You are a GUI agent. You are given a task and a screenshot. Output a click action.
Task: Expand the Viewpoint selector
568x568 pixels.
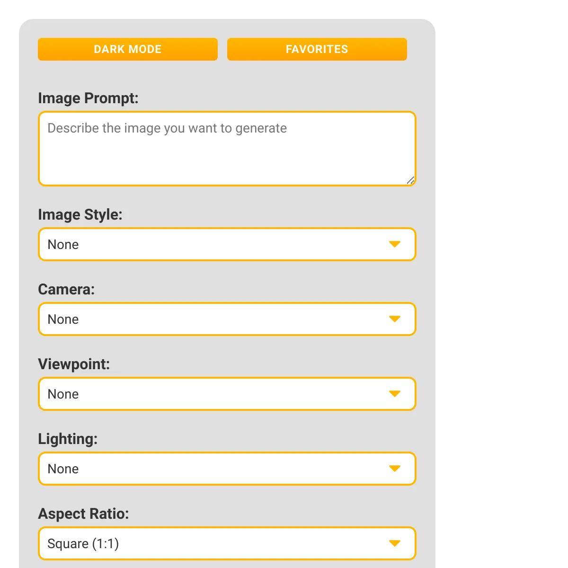(227, 394)
